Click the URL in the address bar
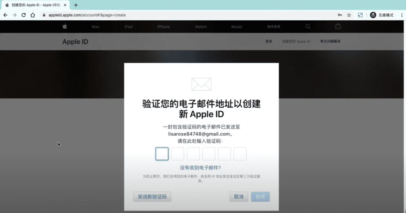This screenshot has width=406, height=213. click(x=87, y=15)
